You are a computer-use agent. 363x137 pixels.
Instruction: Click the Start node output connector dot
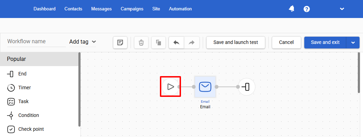pos(179,87)
